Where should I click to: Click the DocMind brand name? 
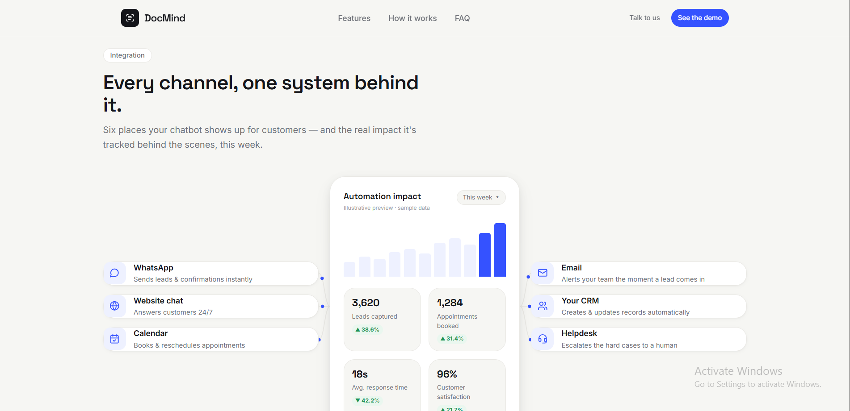[x=165, y=18]
